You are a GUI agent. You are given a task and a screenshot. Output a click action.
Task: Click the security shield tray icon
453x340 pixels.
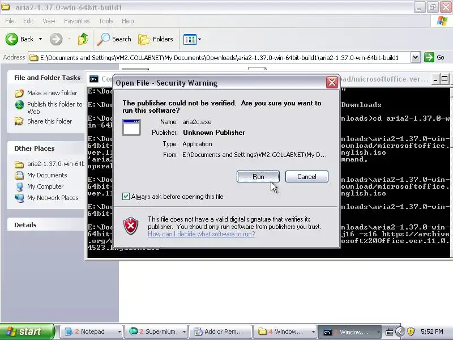[411, 331]
